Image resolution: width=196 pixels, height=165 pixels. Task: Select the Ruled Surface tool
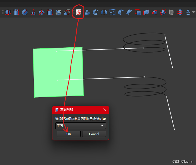[146, 12]
